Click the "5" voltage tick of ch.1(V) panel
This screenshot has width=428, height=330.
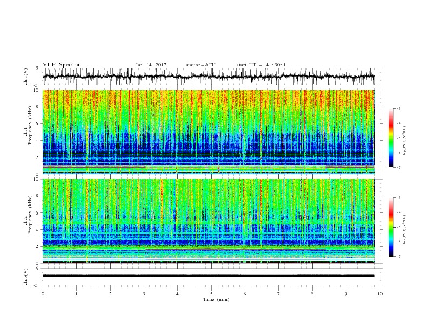coord(38,68)
